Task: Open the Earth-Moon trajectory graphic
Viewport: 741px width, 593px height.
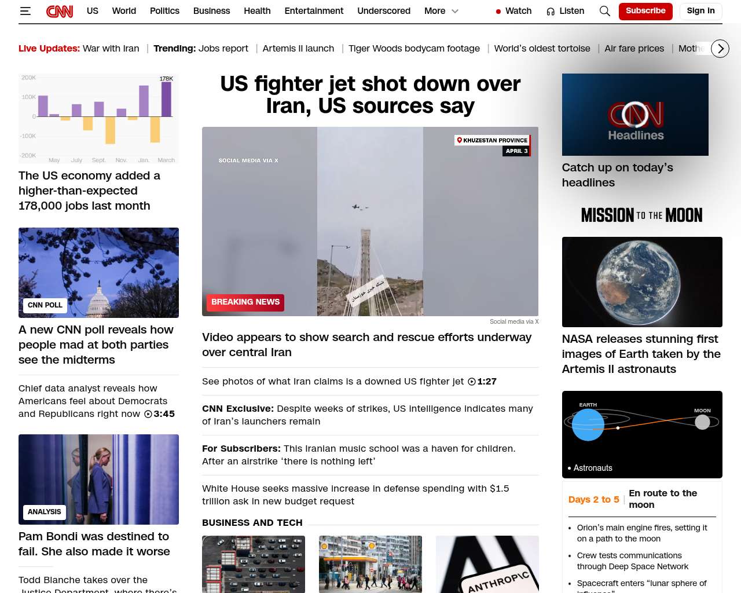Action: [642, 434]
